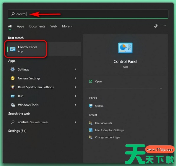The width and height of the screenshot is (176, 166).
Task: Click the search feedback/account icon
Action: tap(156, 26)
